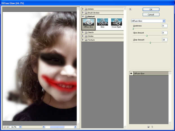Click the OK button
This screenshot has height=131, width=175.
click(x=151, y=9)
